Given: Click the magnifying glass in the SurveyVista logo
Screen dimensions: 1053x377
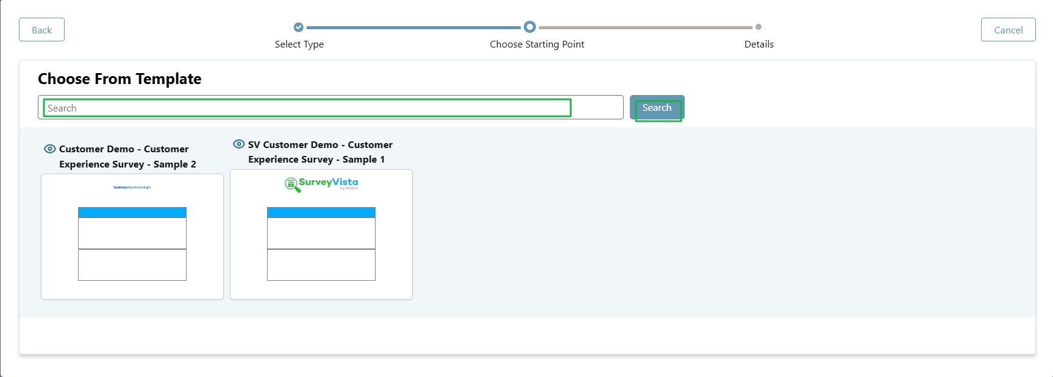Looking at the screenshot, I should pyautogui.click(x=291, y=184).
